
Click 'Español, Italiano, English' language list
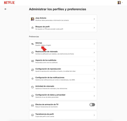click(43, 45)
